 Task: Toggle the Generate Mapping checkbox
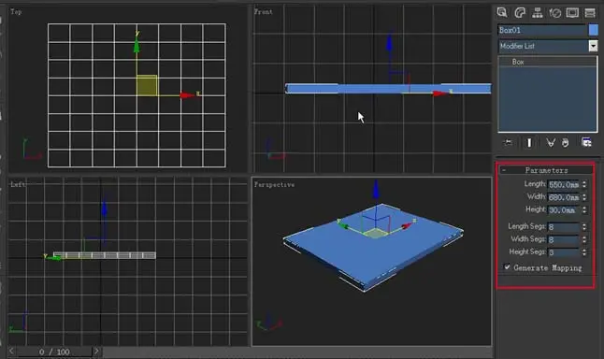click(508, 267)
